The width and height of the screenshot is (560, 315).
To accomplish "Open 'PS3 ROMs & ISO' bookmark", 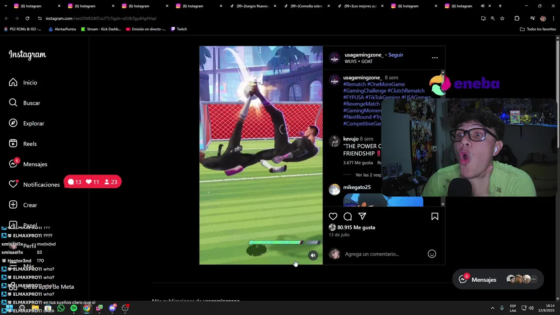I will (x=22, y=29).
